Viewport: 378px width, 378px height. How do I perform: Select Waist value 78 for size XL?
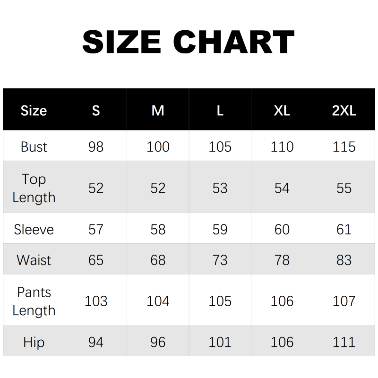pos(282,260)
